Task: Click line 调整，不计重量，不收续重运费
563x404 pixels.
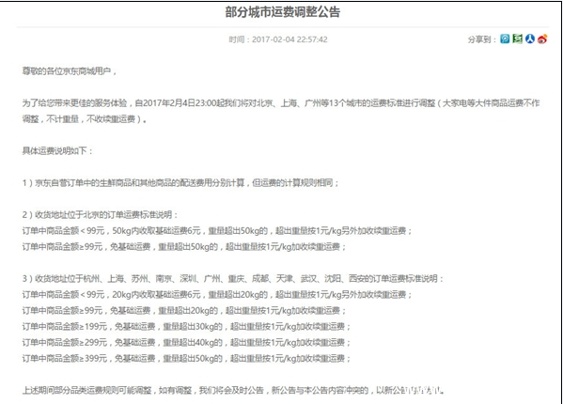Action: pos(85,119)
